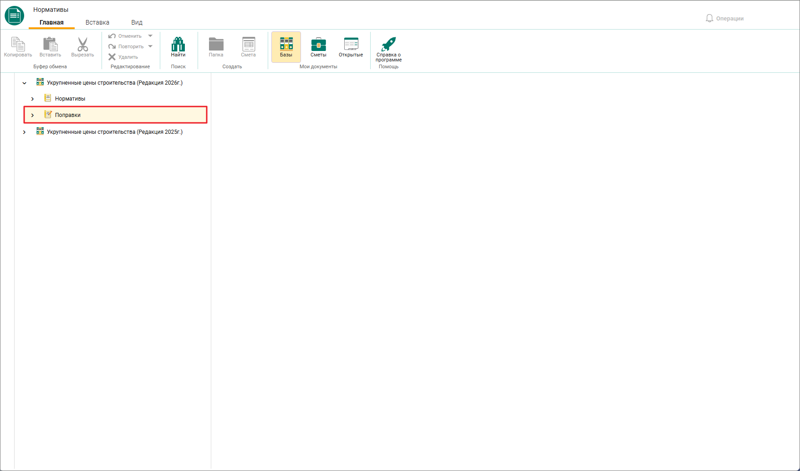Click the Удалить delete button
This screenshot has width=800, height=471.
click(x=123, y=57)
